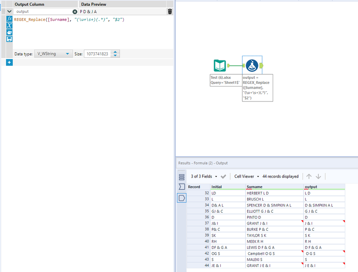Save the expression with the disk icon
Viewport: 358px width, 272px height.
pos(10,39)
